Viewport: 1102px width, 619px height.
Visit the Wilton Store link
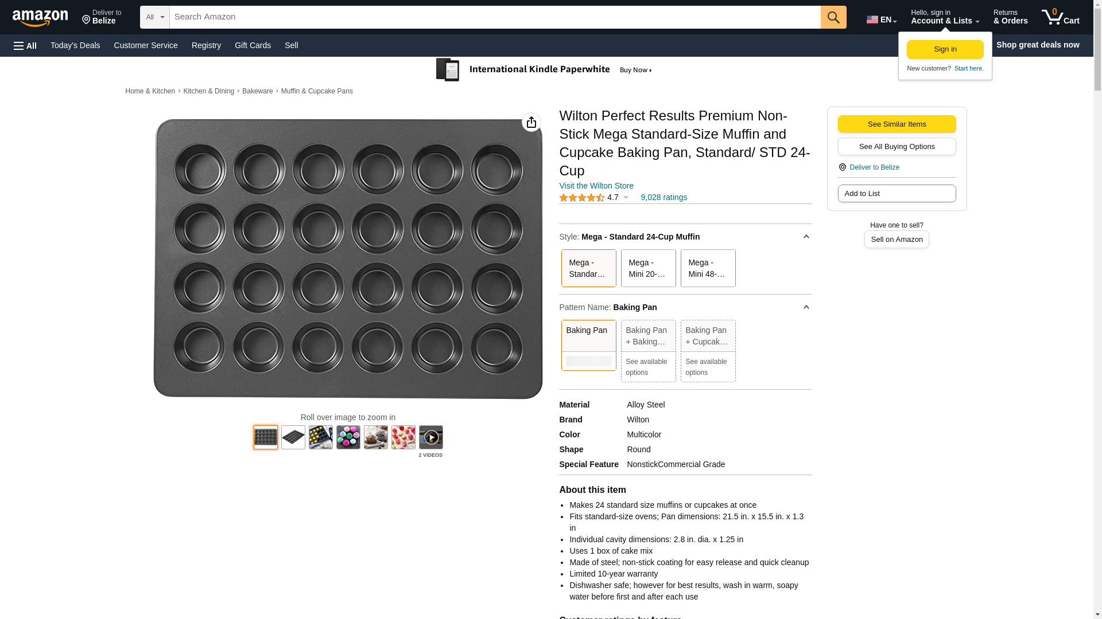click(x=596, y=186)
